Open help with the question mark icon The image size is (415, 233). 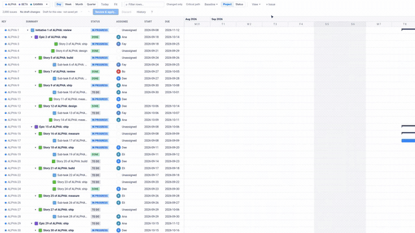click(152, 12)
